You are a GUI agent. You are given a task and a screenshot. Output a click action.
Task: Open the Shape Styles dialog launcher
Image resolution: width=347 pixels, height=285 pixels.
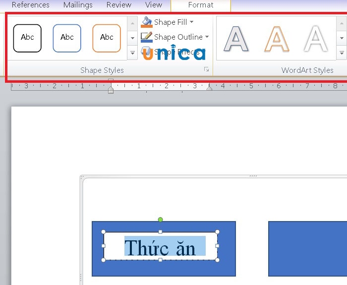[207, 70]
